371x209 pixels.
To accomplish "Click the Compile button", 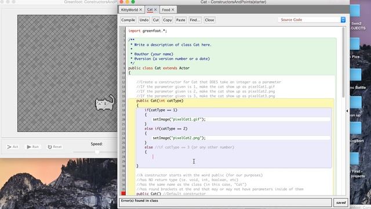I will tap(128, 20).
